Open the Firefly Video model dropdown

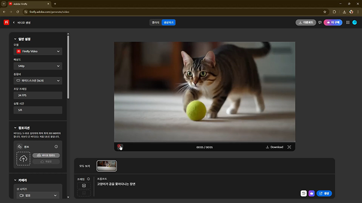38,51
